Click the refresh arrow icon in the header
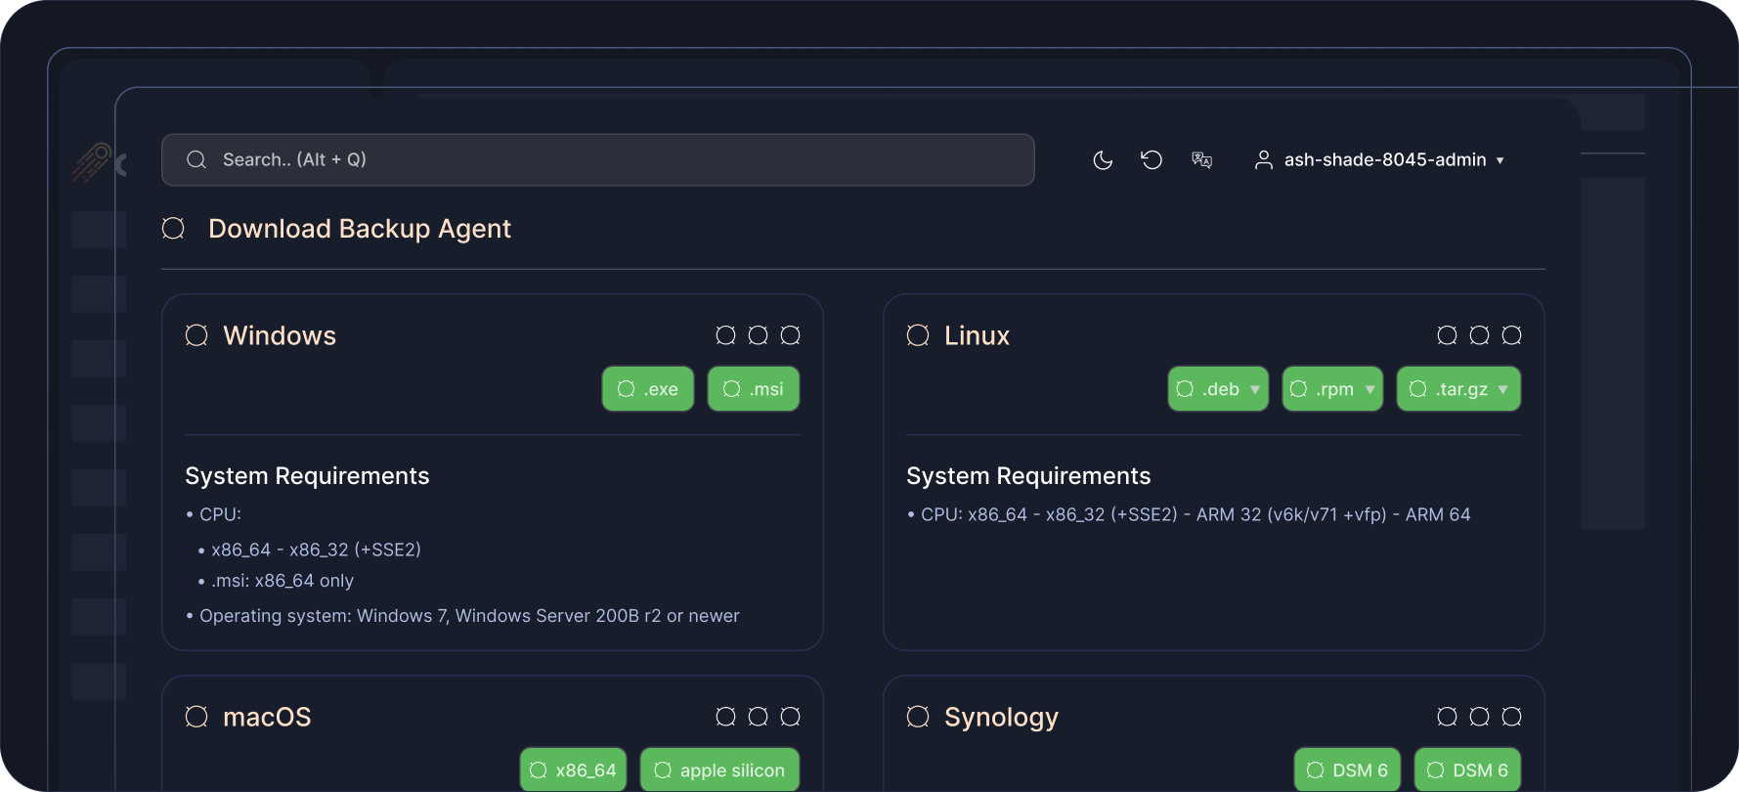Viewport: 1739px width, 792px height. pos(1152,159)
